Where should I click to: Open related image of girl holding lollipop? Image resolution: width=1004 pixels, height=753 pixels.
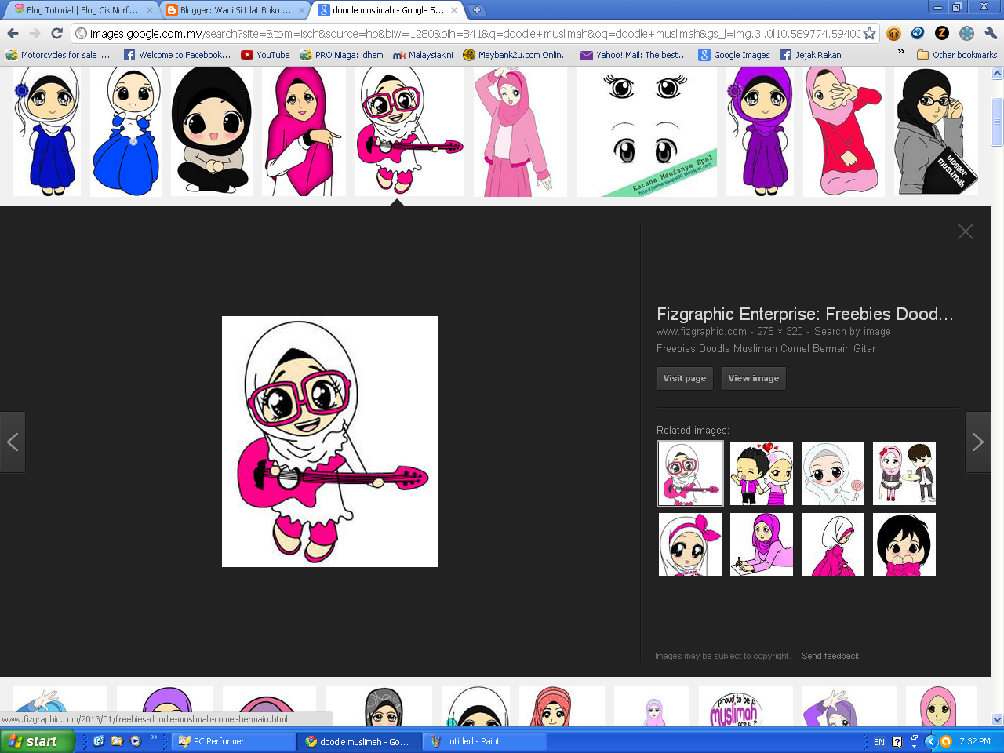[x=833, y=474]
